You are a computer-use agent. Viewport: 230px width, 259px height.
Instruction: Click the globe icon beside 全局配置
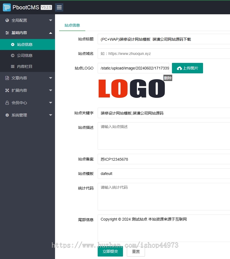tap(7, 20)
